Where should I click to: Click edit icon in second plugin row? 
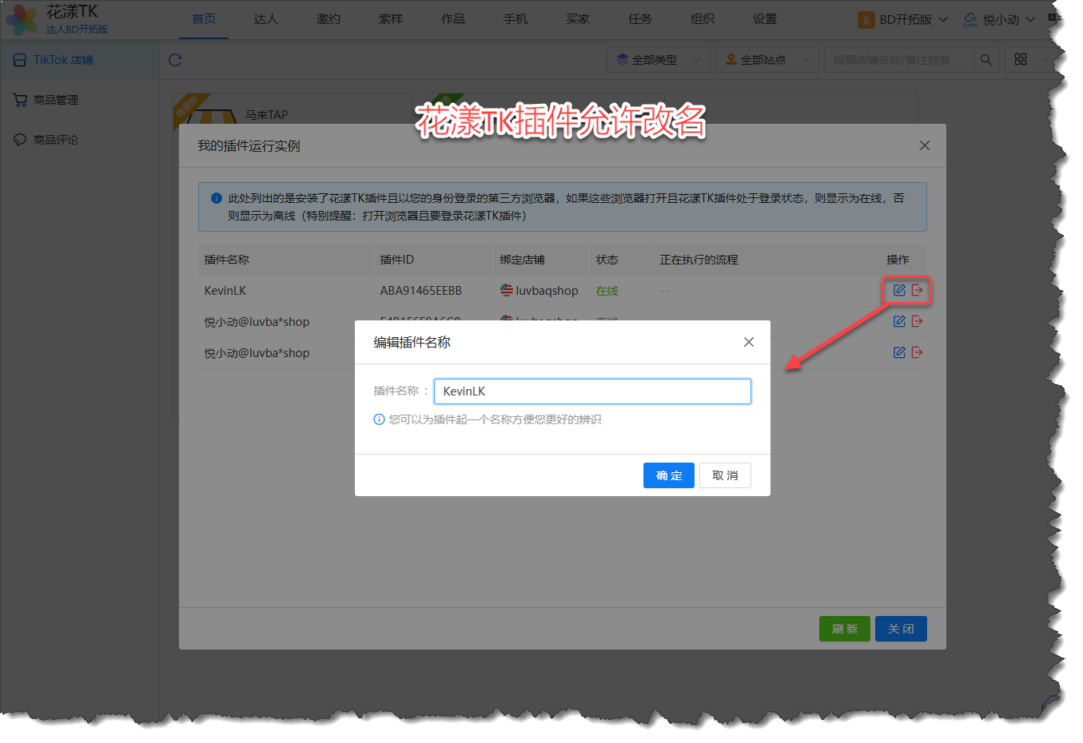(899, 321)
